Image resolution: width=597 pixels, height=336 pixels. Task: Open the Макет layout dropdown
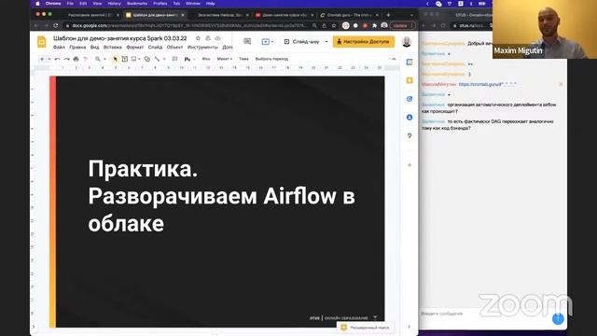coord(224,59)
